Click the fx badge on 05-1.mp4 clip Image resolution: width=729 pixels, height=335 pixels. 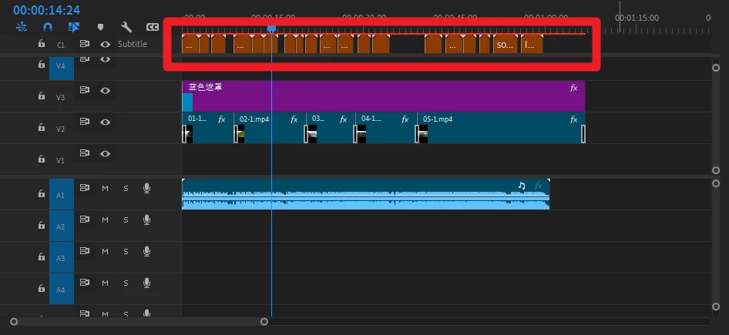[x=573, y=119]
